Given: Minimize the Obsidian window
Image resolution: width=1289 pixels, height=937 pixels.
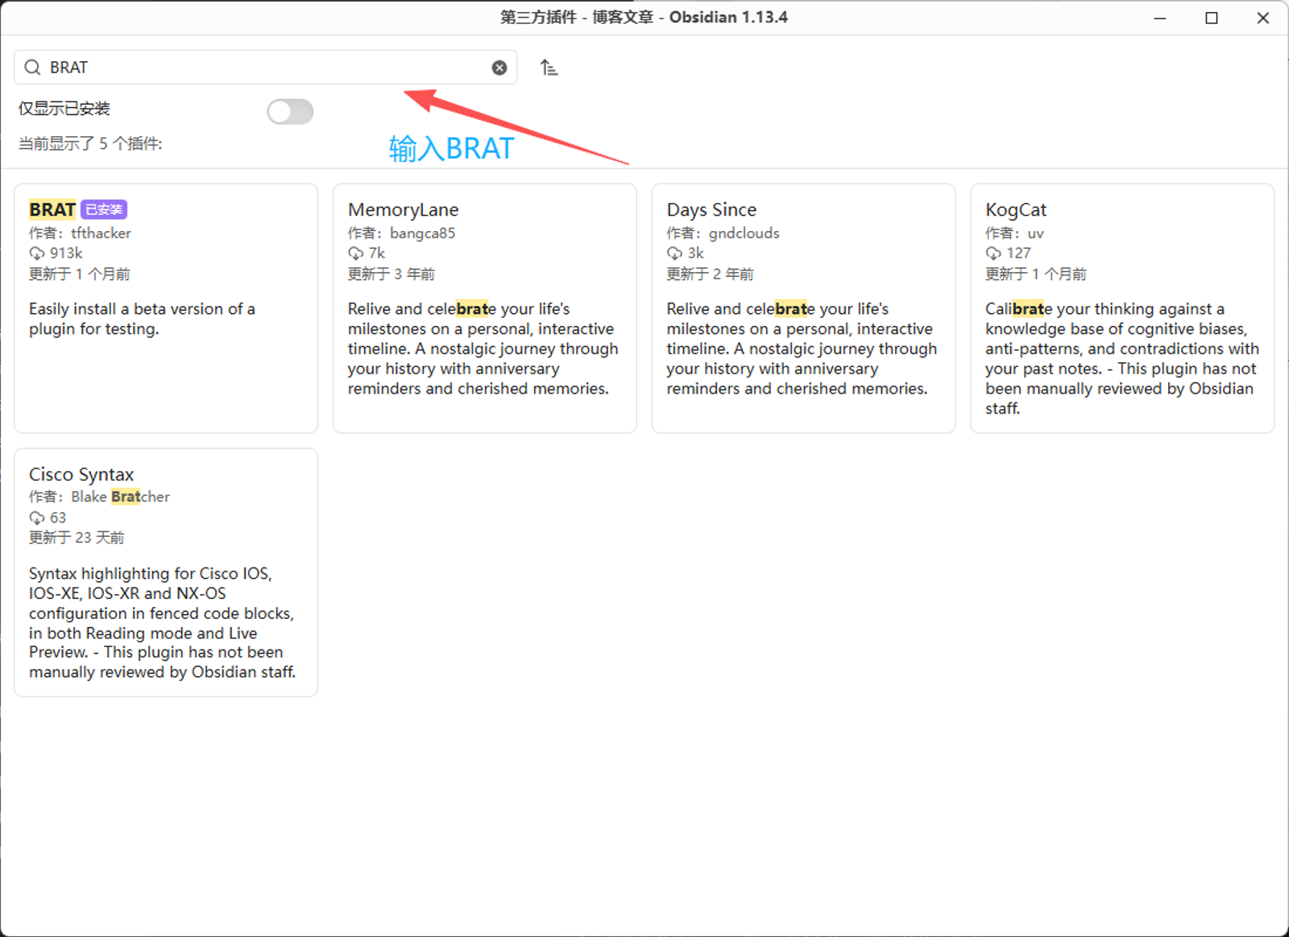Looking at the screenshot, I should (1160, 18).
